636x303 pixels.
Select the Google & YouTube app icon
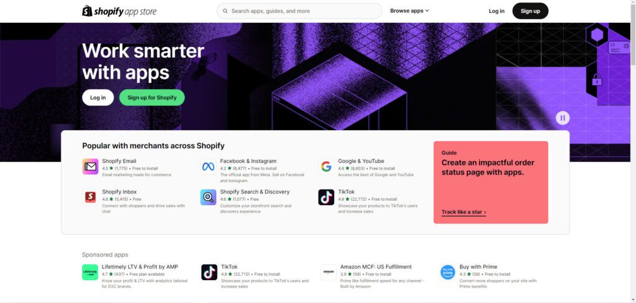coord(326,166)
